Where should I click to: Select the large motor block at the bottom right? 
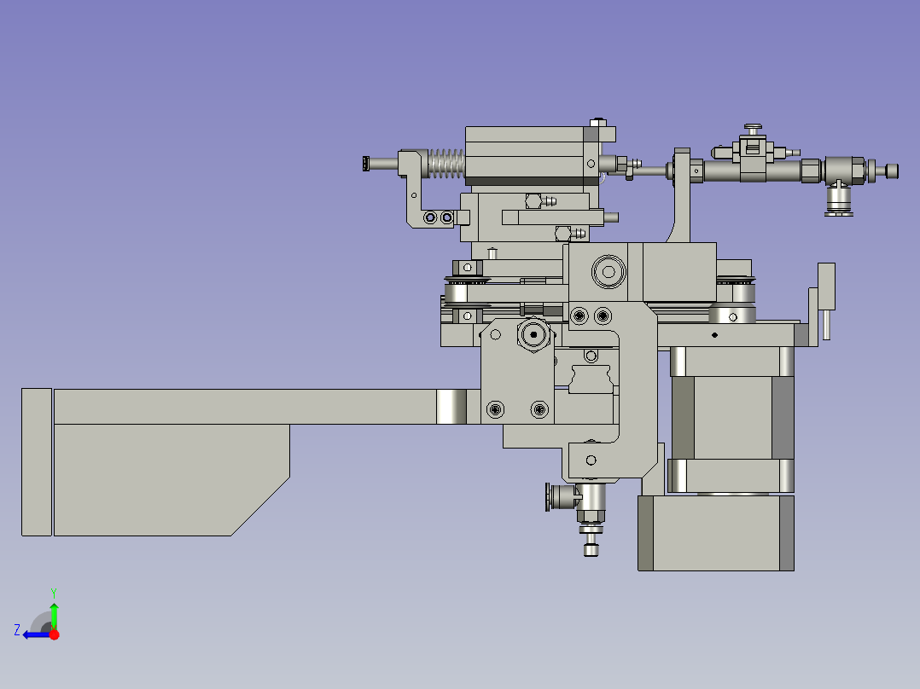pos(716,533)
